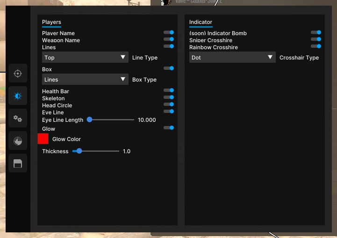This screenshot has width=337, height=238.
Task: Open the crosshair target sidebar tab
Action: 18,74
